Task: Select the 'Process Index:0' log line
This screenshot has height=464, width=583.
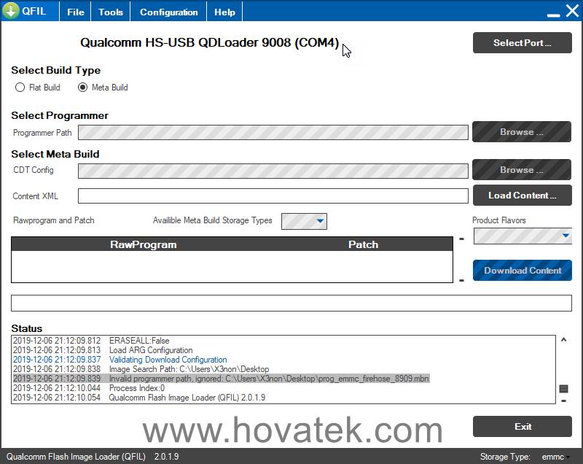Action: coord(89,388)
